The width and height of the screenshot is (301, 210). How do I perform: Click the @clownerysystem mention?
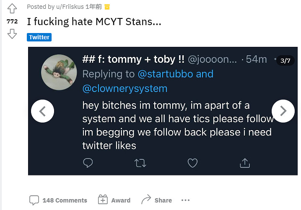pos(125,88)
